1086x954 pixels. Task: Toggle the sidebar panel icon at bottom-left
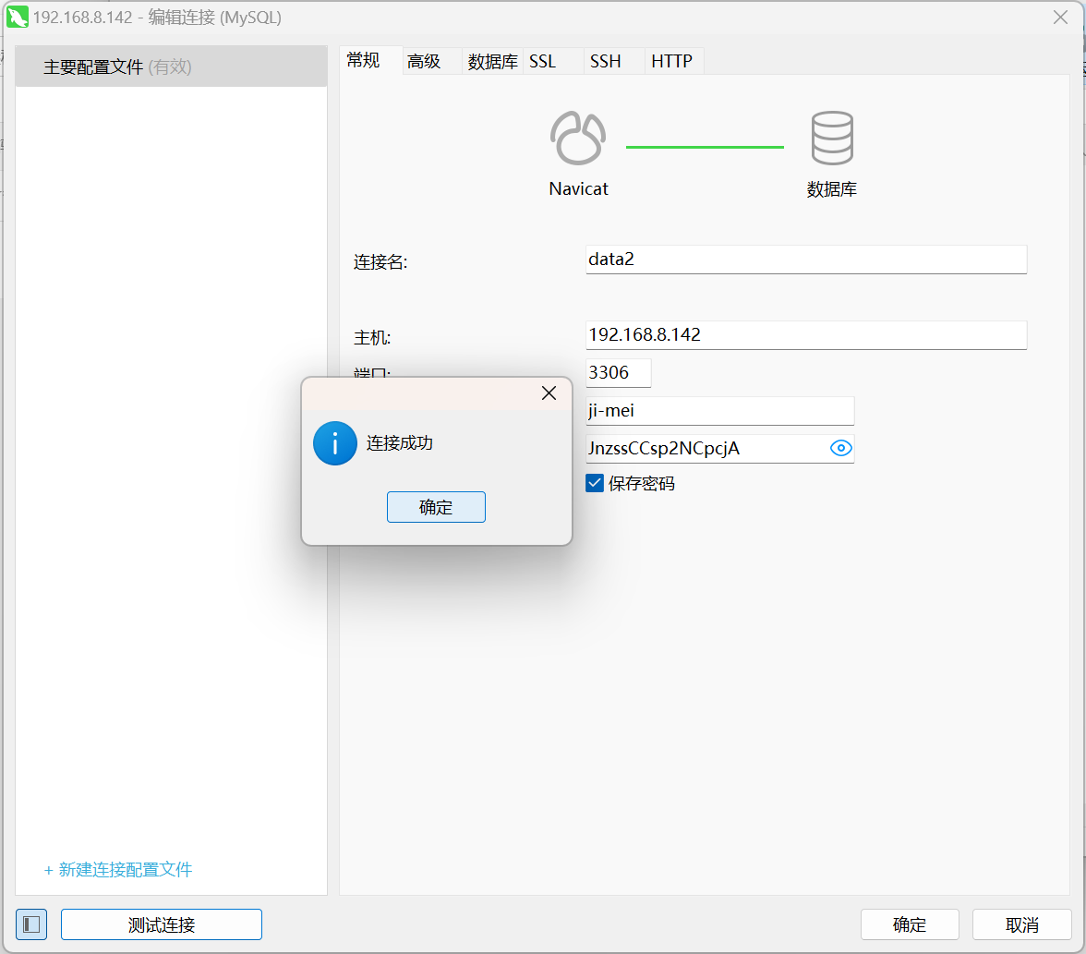(31, 924)
